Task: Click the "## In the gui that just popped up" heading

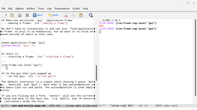Action: (26, 73)
